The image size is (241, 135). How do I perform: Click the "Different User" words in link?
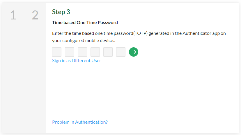pos(87,60)
